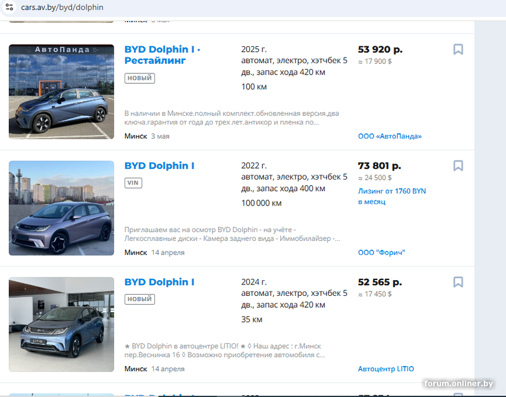View LITIO showroom Dolphin photo
Viewport: 506px width, 397px height.
pos(61,324)
